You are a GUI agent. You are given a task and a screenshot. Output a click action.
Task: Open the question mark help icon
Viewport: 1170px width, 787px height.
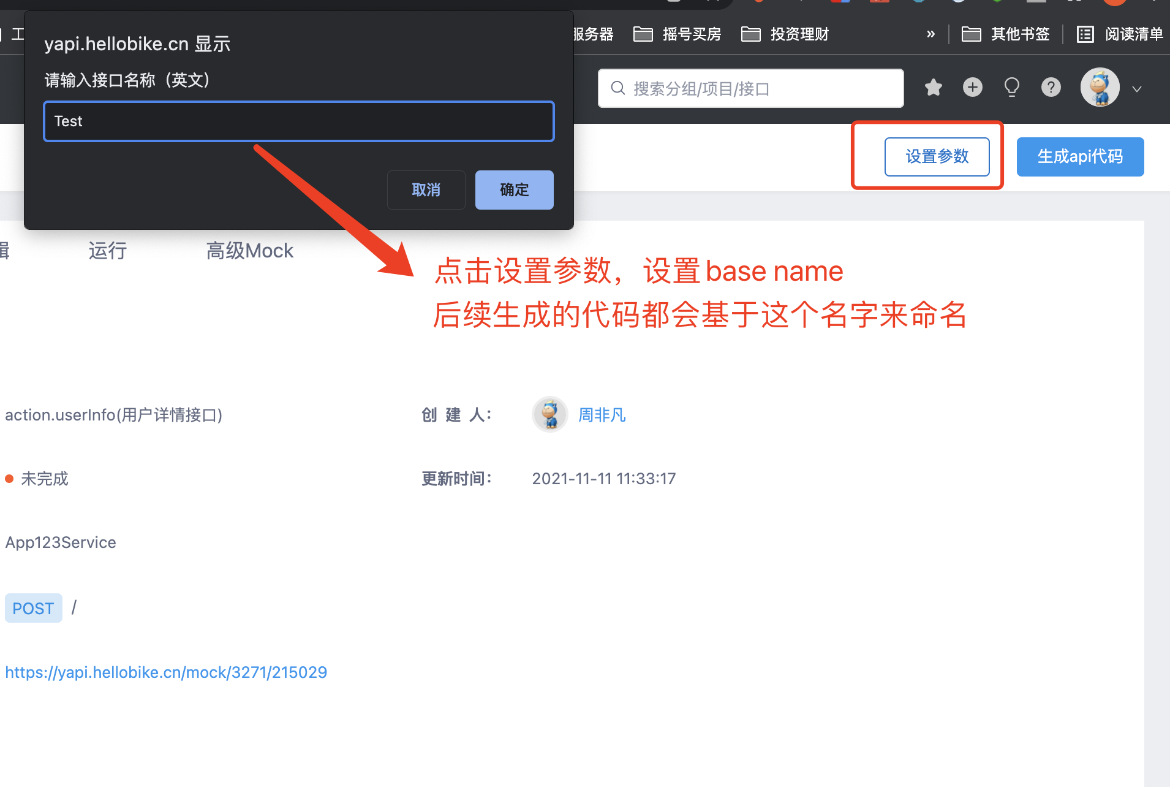coord(1051,88)
